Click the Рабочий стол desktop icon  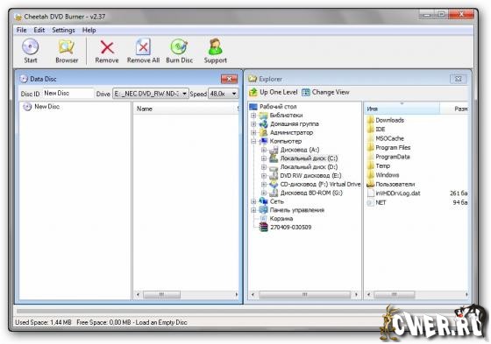(x=253, y=107)
